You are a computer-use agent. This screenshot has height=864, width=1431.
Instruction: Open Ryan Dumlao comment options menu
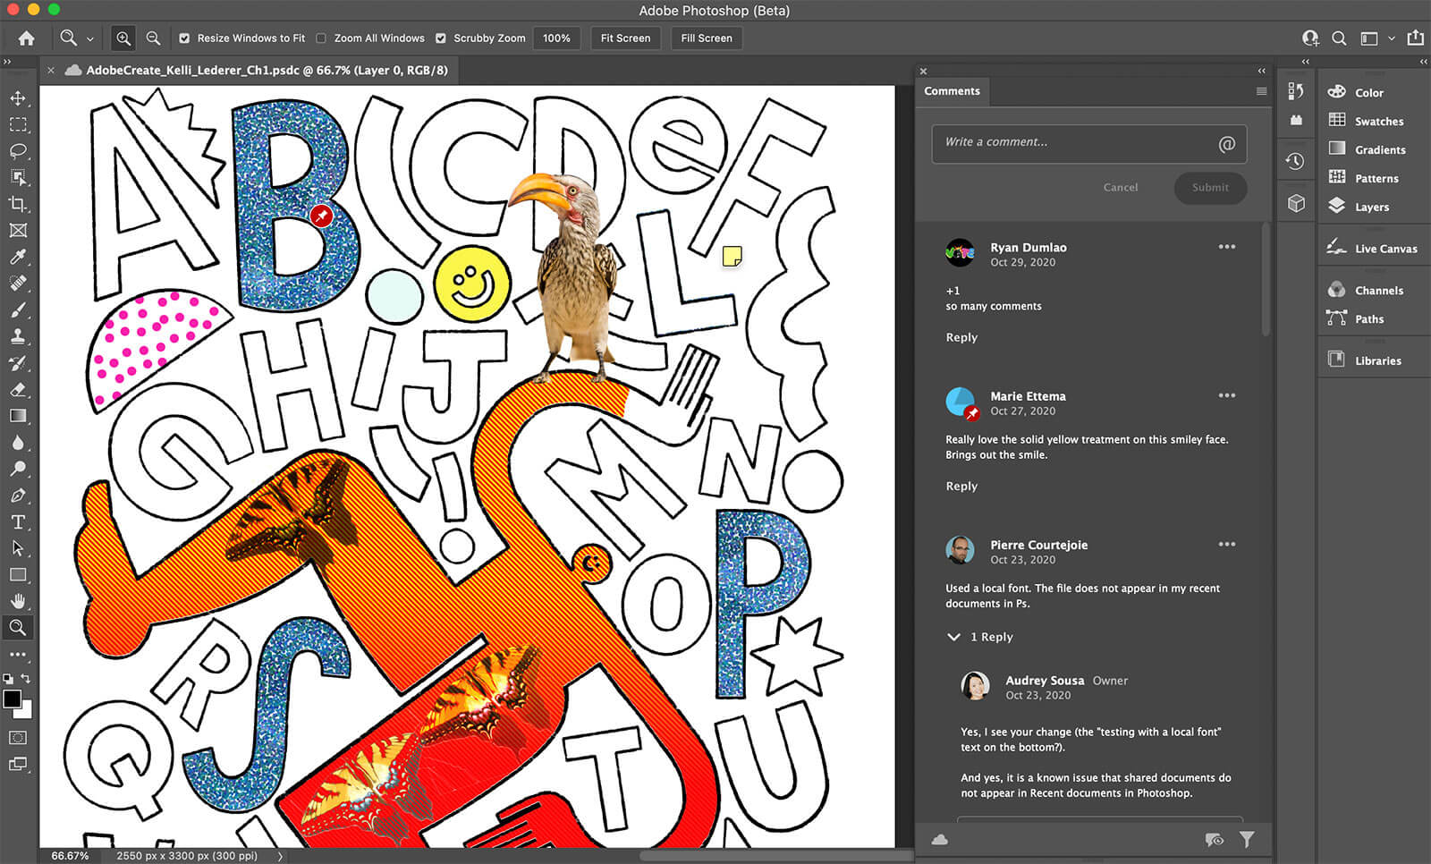pyautogui.click(x=1226, y=247)
